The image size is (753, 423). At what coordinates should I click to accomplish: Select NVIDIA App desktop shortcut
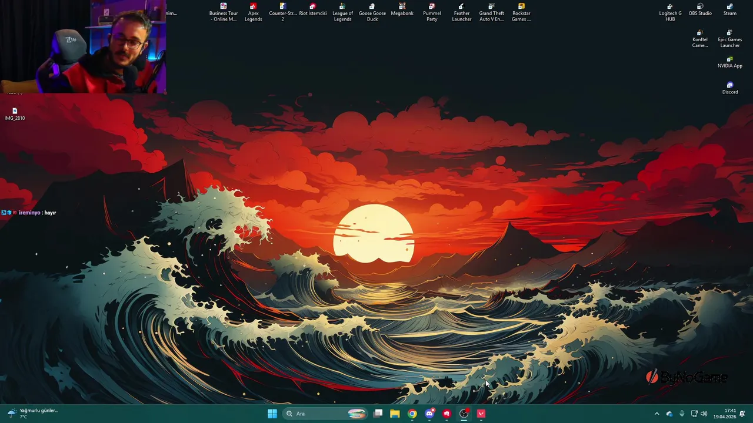[x=730, y=62]
